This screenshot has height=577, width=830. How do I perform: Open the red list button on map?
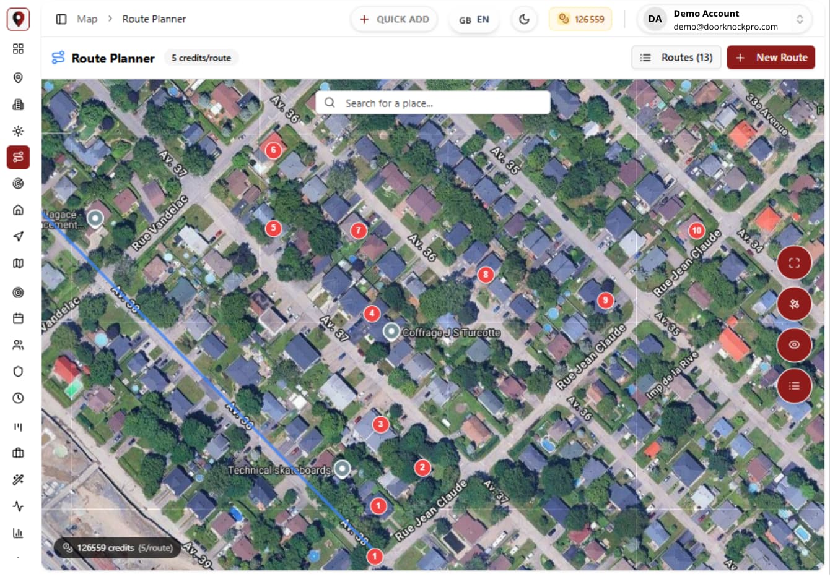tap(794, 386)
